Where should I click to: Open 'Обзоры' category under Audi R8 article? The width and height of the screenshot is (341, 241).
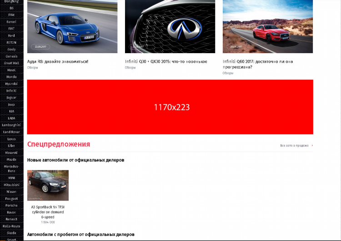(x=33, y=68)
